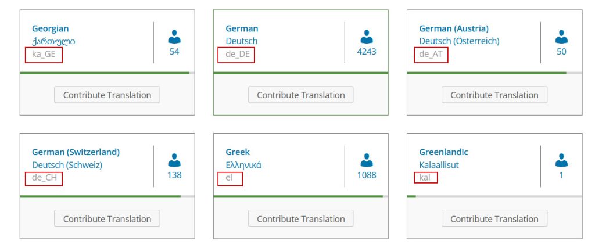Contribute Translation for Georgian
Viewport: 595px width, 248px height.
(107, 95)
